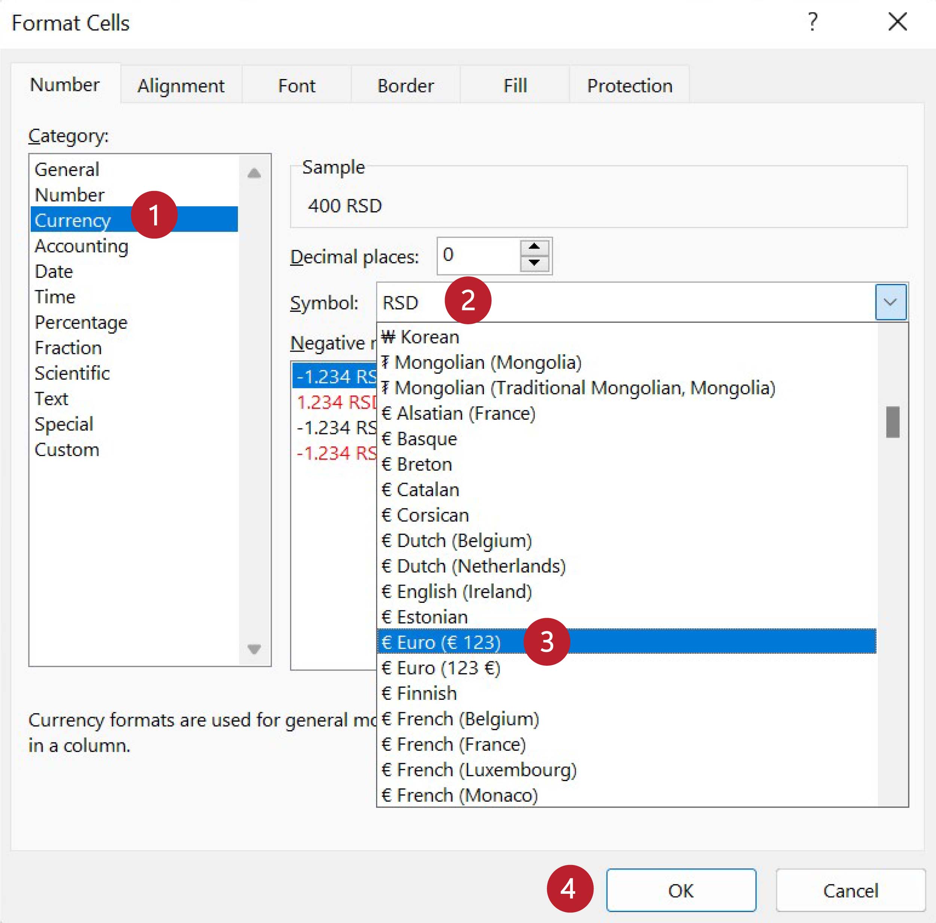Select Accounting in Category list
Image resolution: width=936 pixels, height=923 pixels.
pos(81,246)
